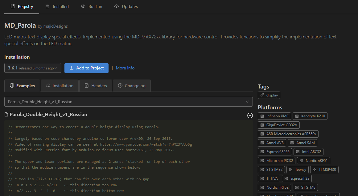Click the Add to Project button
358x196 pixels.
pyautogui.click(x=86, y=68)
